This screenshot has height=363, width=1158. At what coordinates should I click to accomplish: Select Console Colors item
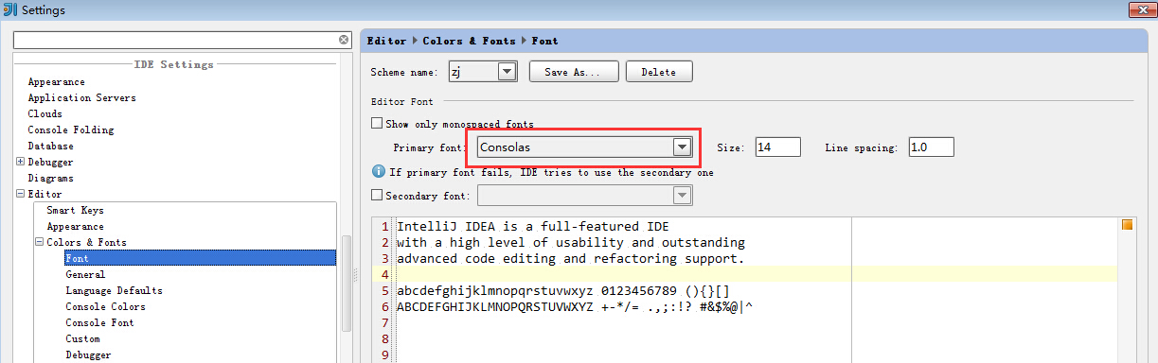coord(105,307)
